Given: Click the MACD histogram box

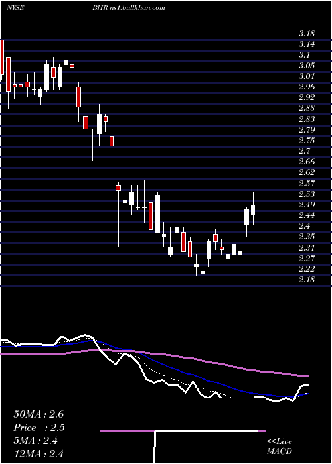Looking at the screenshot, I should click(183, 431).
